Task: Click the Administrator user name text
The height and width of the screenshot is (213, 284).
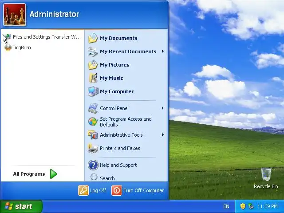Action: [x=54, y=14]
